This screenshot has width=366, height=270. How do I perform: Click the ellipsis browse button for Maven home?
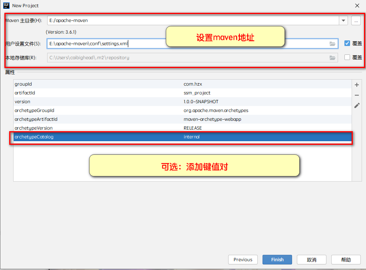click(356, 20)
